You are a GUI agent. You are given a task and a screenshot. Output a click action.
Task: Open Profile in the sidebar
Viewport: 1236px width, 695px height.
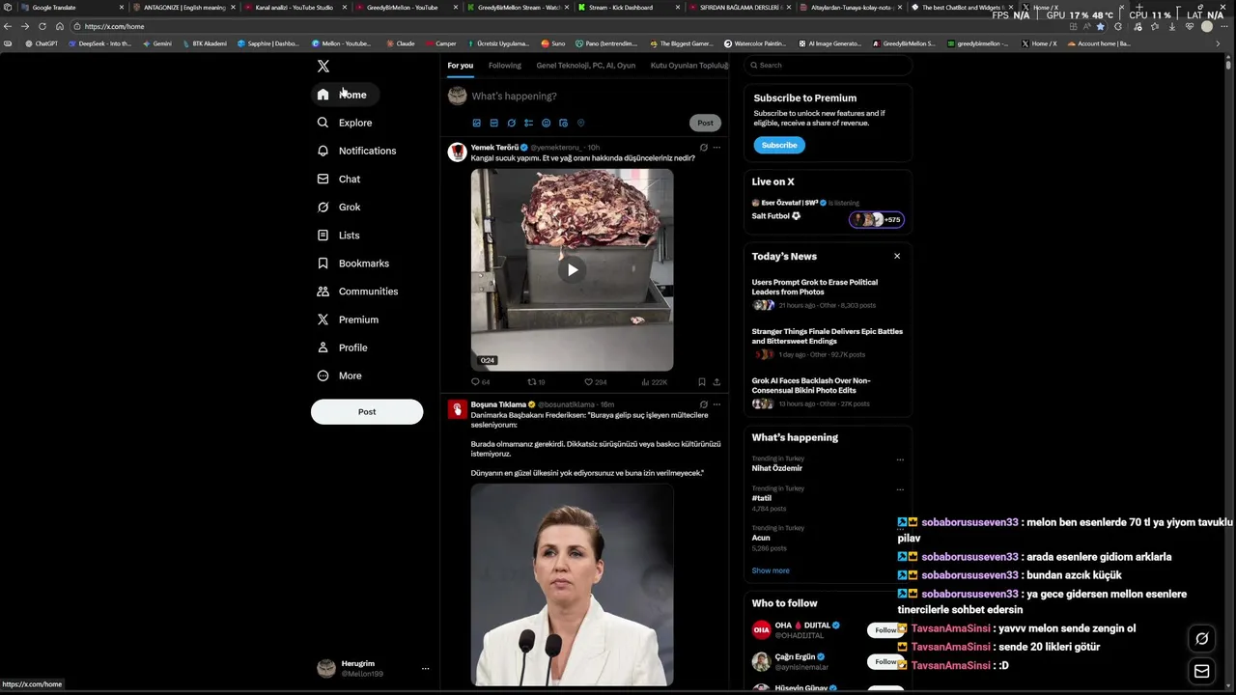pos(342,347)
